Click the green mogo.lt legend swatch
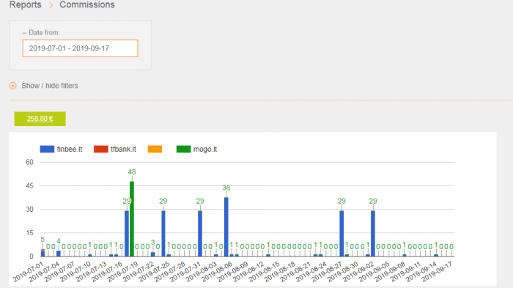Screen dimensions: 513x288 [x=183, y=149]
